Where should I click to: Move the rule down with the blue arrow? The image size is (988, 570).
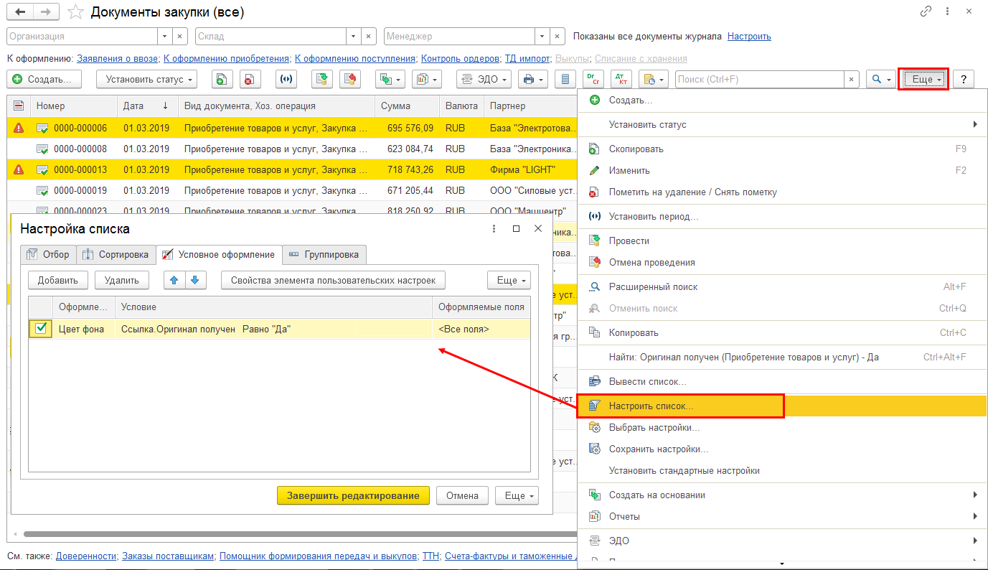coord(195,280)
